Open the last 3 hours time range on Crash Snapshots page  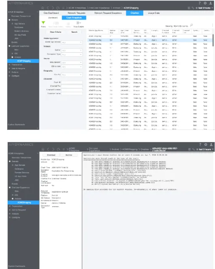205,8
